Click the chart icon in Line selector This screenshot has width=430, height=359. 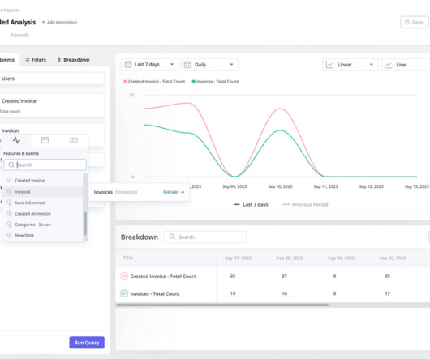[388, 65]
